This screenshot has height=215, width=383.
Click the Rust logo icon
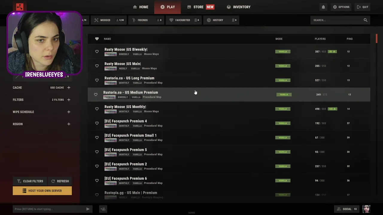click(20, 7)
